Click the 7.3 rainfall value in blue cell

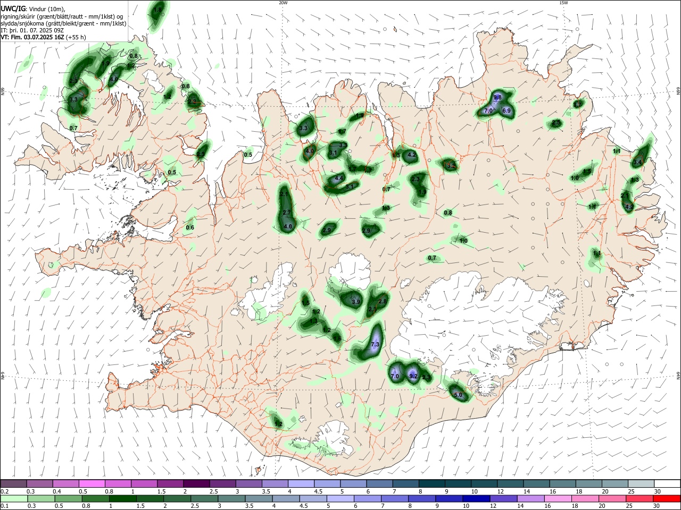(375, 345)
